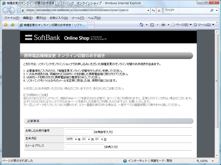Click the Google search box
The image size is (221, 165).
[x=187, y=10]
